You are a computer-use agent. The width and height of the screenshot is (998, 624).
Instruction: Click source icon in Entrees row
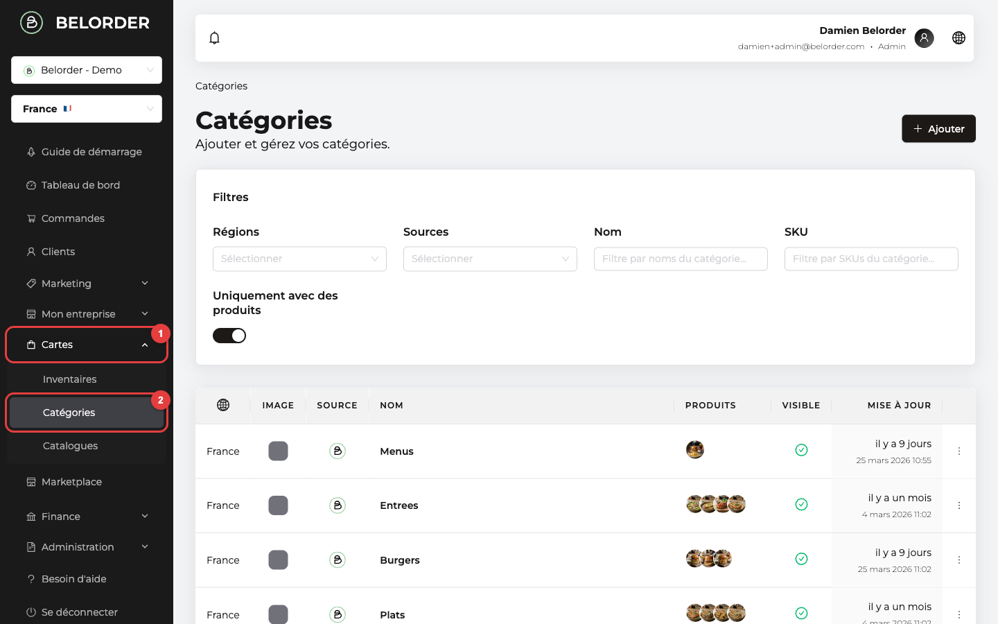point(338,505)
